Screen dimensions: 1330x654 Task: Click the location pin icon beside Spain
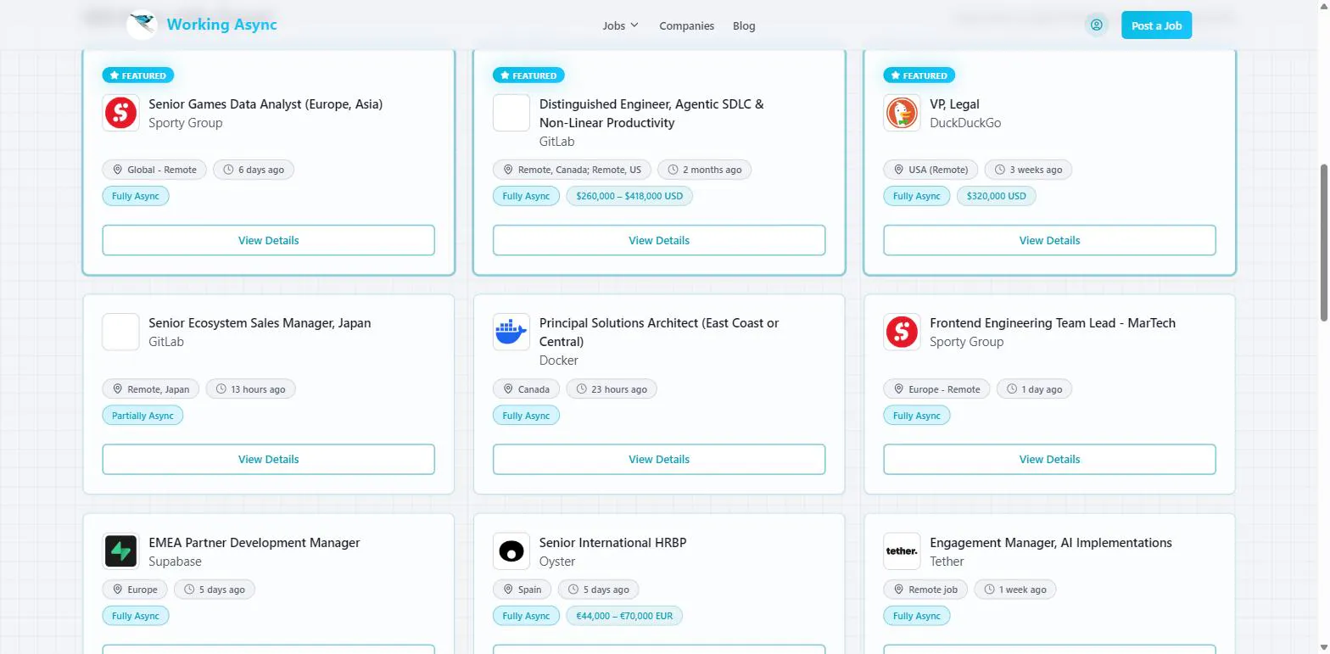(x=508, y=590)
